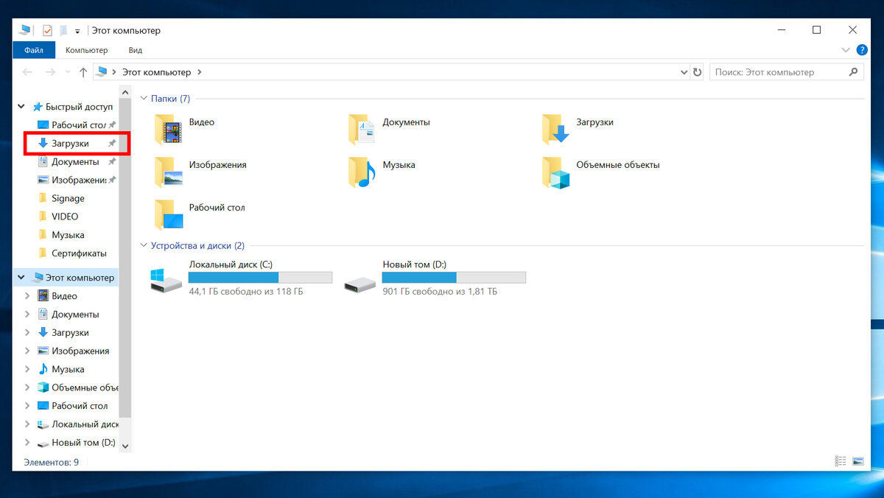Open the Help question mark icon

pos(862,49)
